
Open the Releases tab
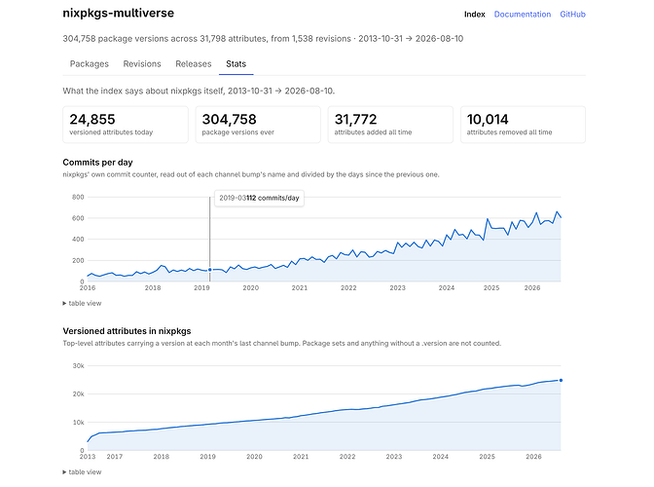coord(193,64)
